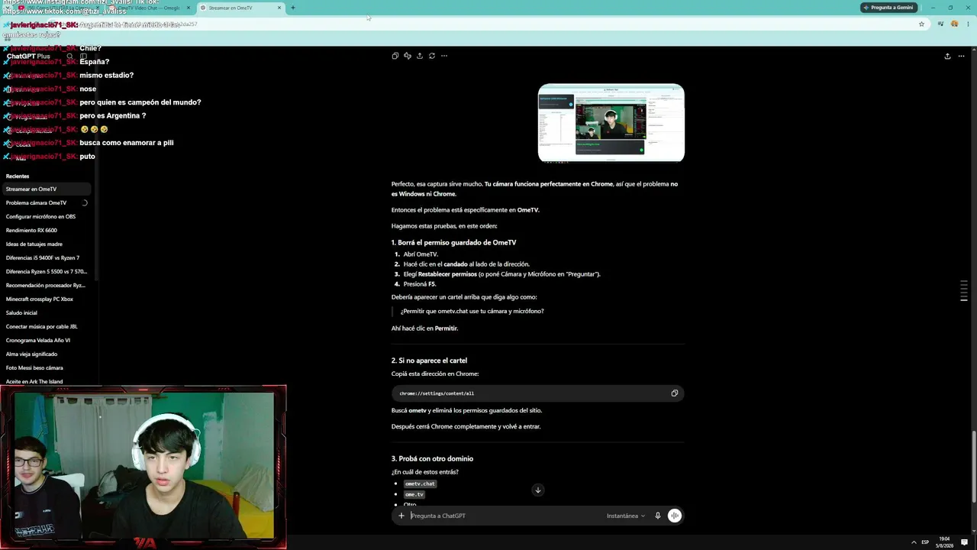This screenshot has height=550, width=977.
Task: Click the share icon beside the regenerate icon
Action: point(419,56)
